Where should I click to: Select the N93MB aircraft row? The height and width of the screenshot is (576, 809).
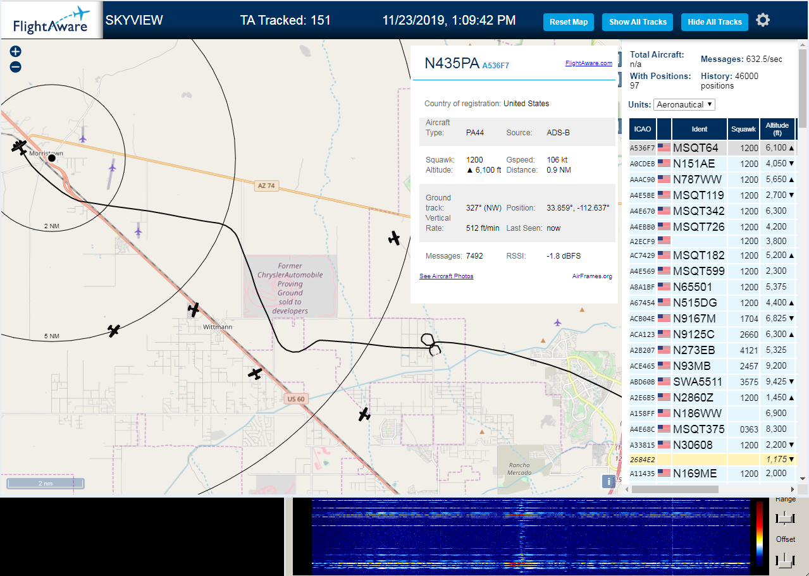point(712,366)
